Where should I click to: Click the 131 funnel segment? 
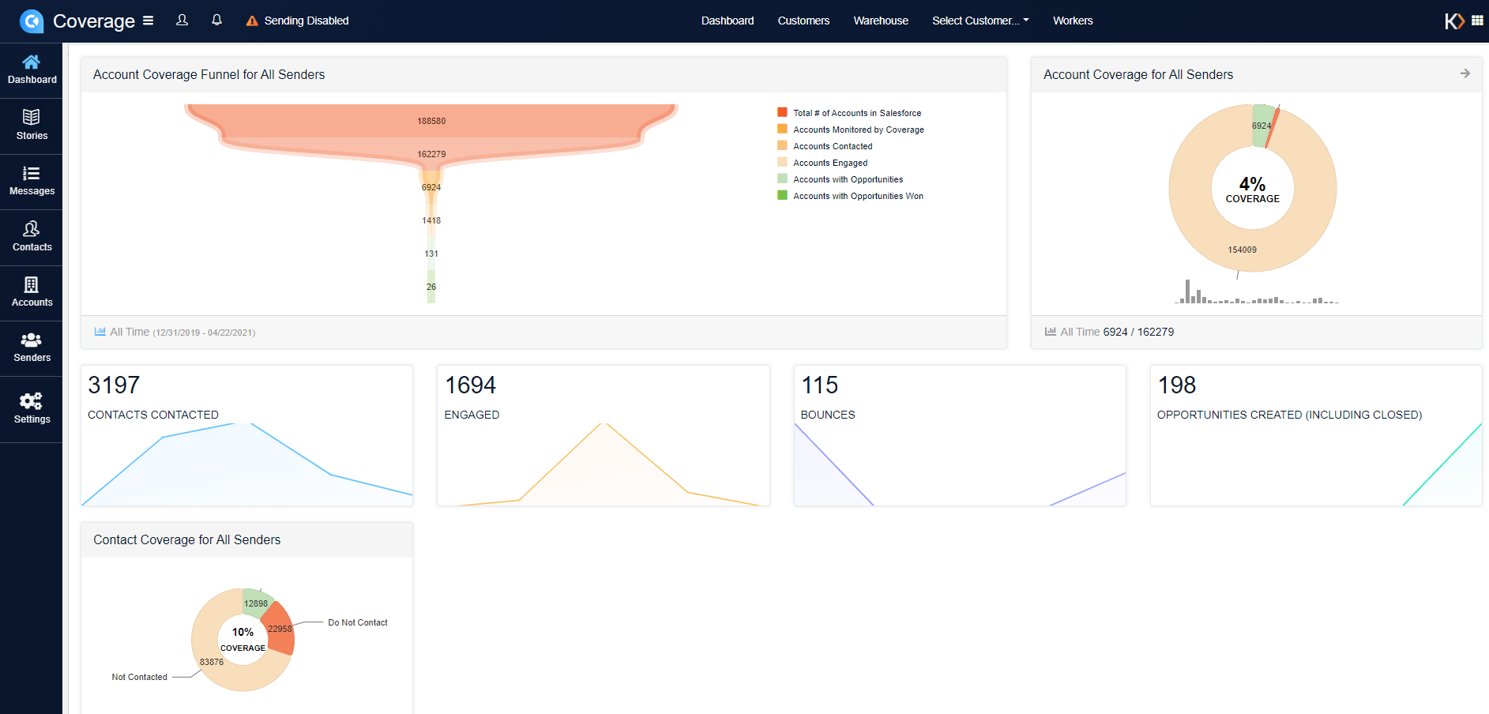click(431, 254)
